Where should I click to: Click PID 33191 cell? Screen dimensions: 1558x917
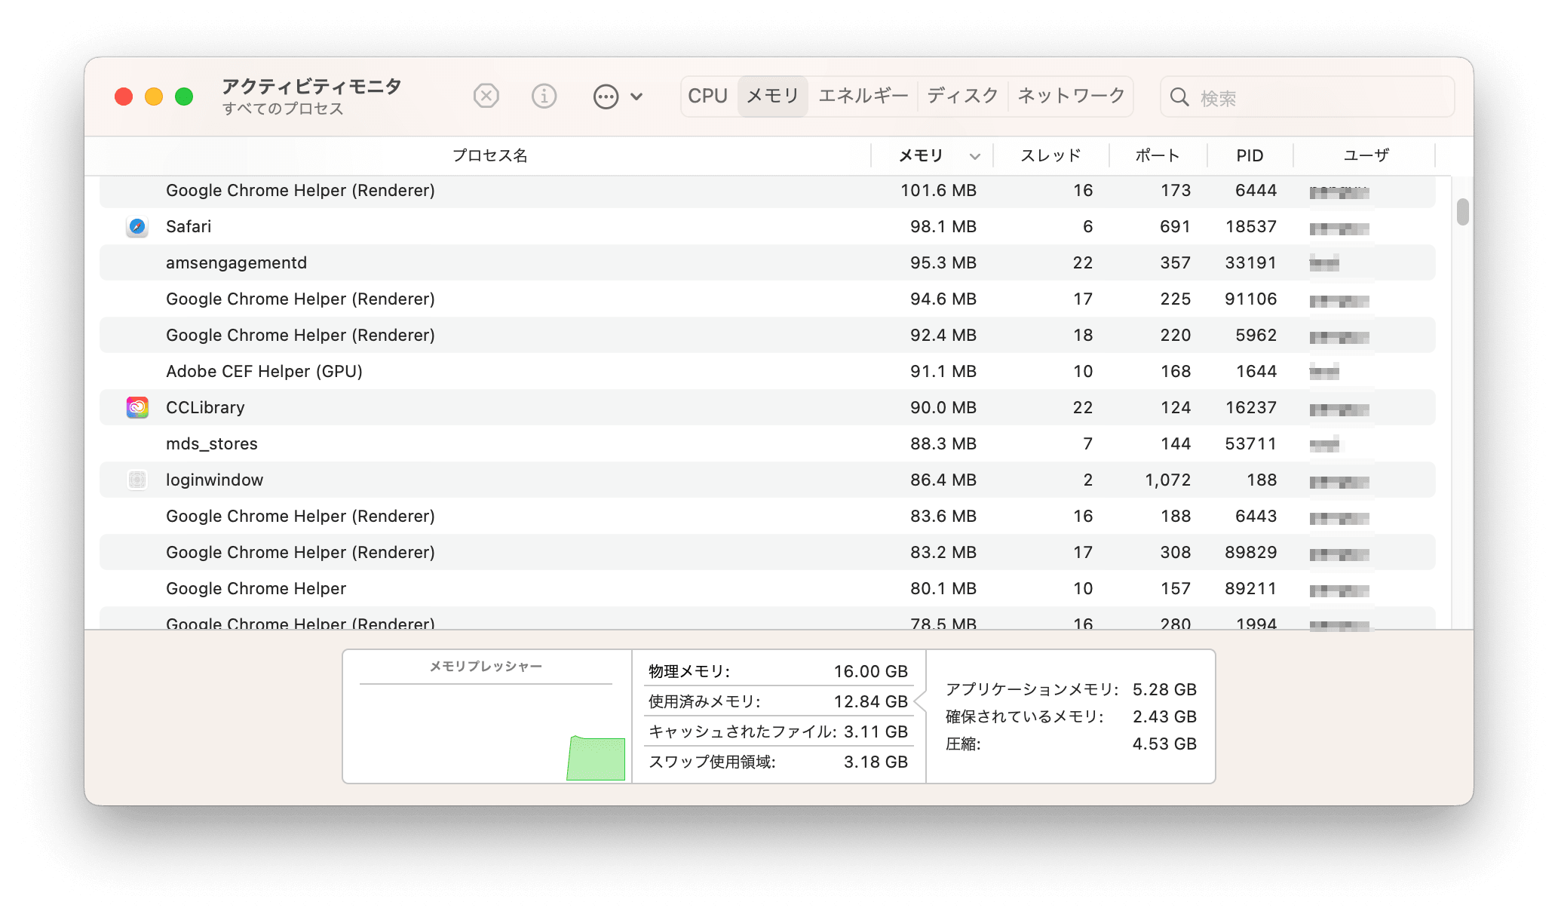pyautogui.click(x=1251, y=262)
